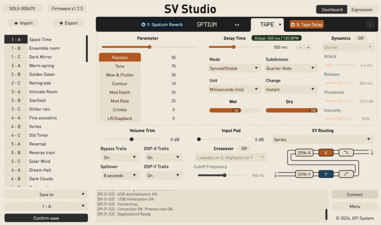Click the blue Y block in routing diagram
Viewport: 381px width, 225px height.
pos(326,174)
